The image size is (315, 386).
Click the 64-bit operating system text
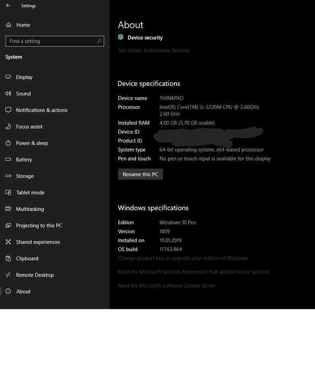pos(211,150)
